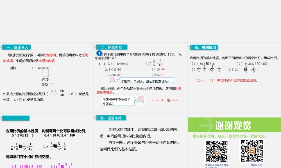Viewport: 281px width, 168px height.
Task: Click the mascot icon next to 你能用字母 bubble
Action: point(140,101)
